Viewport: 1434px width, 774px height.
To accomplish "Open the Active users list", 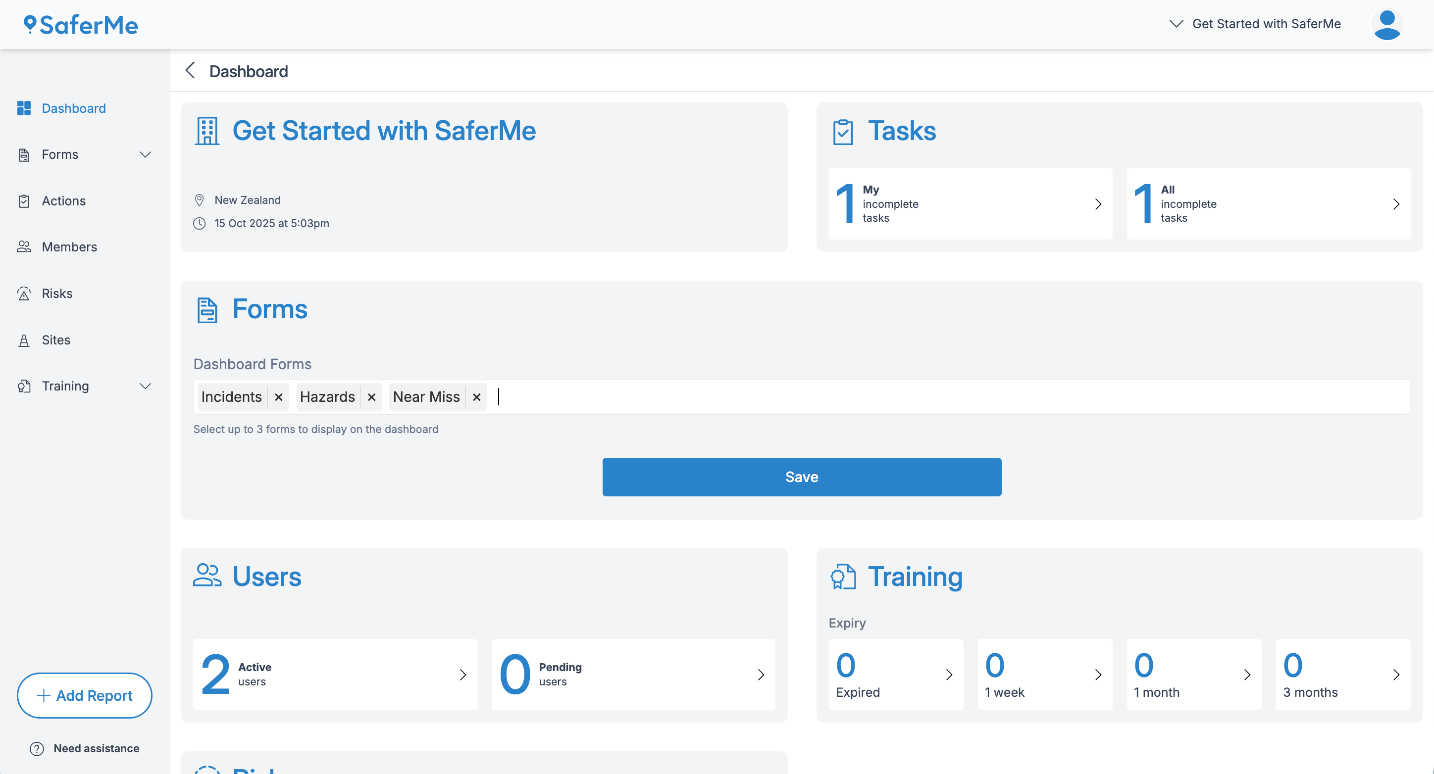I will click(335, 675).
